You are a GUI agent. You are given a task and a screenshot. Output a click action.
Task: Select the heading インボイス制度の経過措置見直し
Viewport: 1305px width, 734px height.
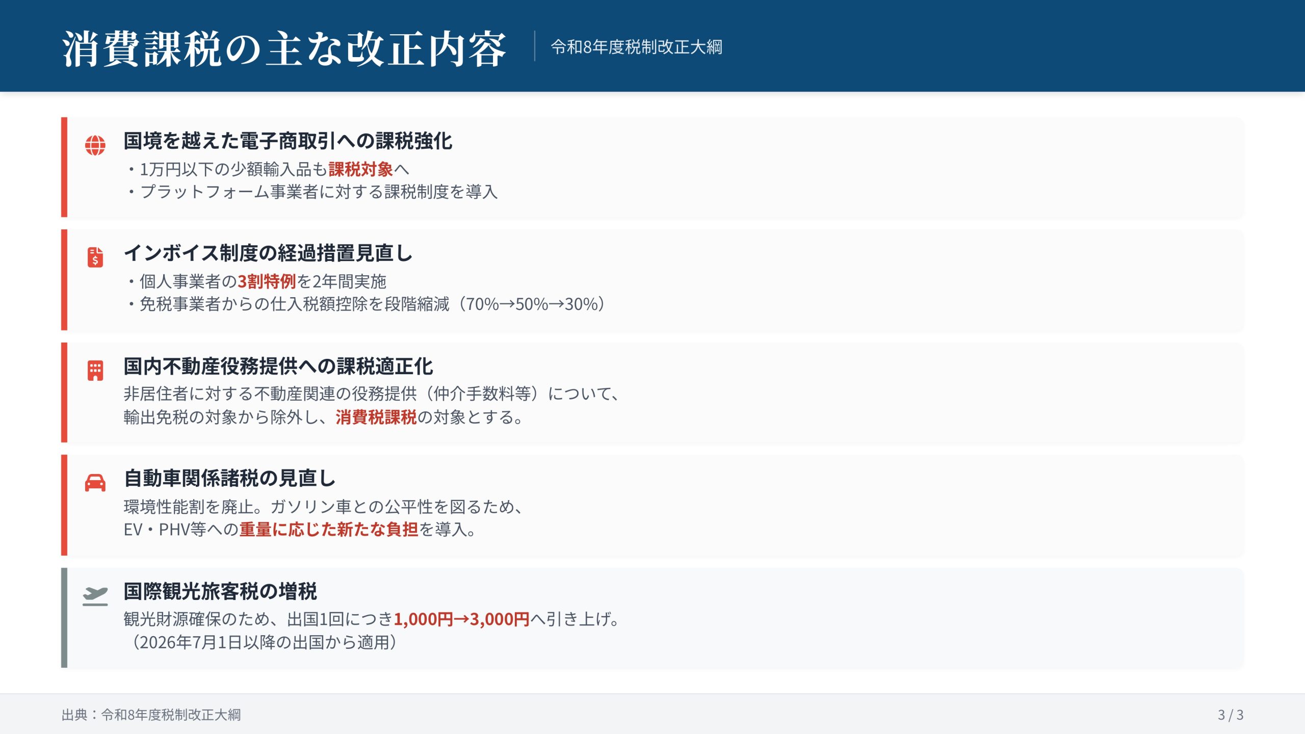268,253
